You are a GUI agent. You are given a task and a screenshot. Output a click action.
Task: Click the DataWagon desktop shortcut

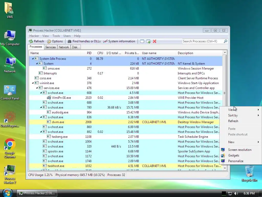10,120
